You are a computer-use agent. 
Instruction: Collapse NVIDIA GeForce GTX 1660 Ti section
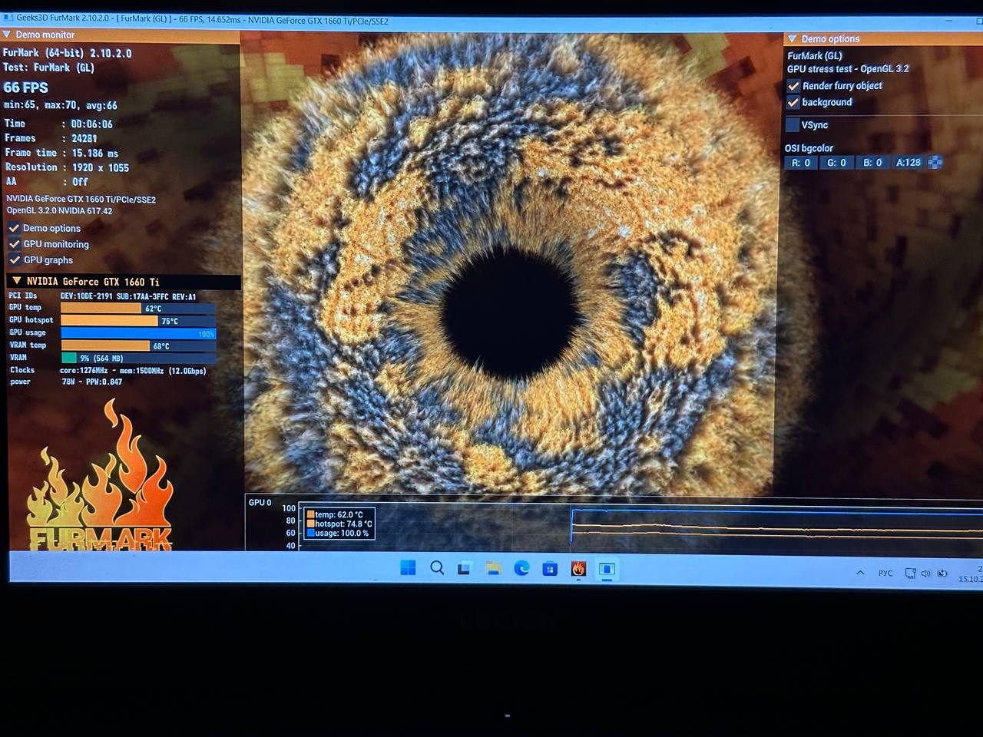click(x=17, y=281)
